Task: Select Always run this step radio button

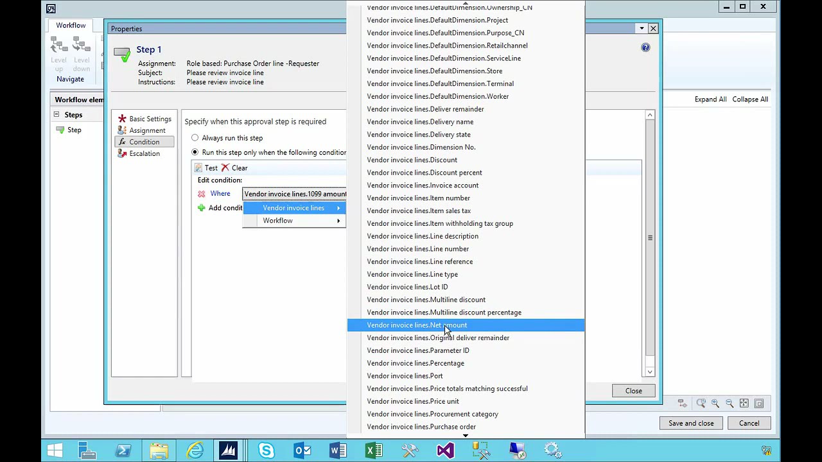Action: coord(195,138)
